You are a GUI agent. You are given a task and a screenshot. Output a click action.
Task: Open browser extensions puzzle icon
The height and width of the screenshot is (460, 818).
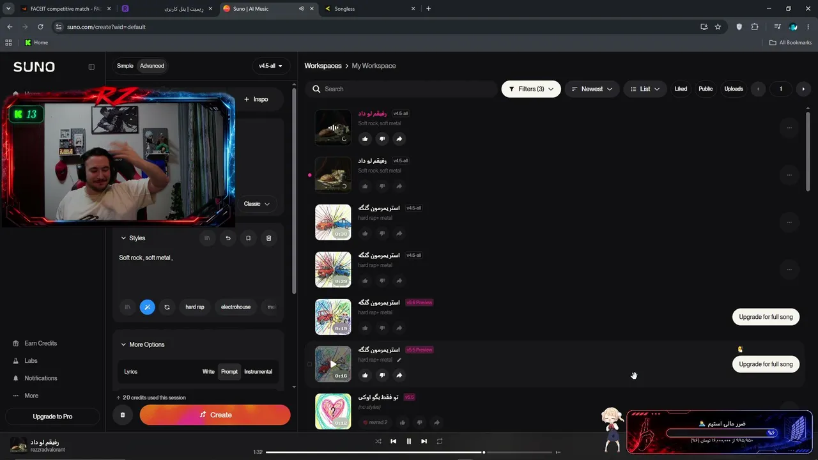pos(755,27)
